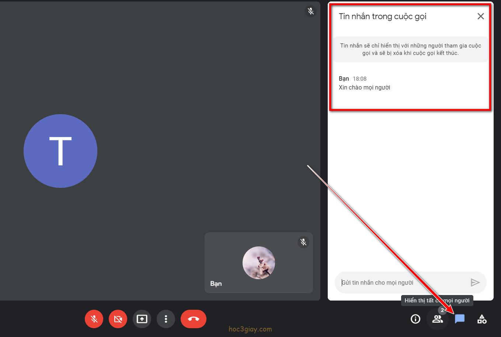501x337 pixels.
Task: Click the hoc3giay.com watermark text
Action: [x=250, y=329]
